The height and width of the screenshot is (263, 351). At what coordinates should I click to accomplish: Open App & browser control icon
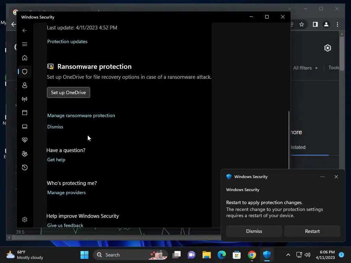(x=25, y=112)
